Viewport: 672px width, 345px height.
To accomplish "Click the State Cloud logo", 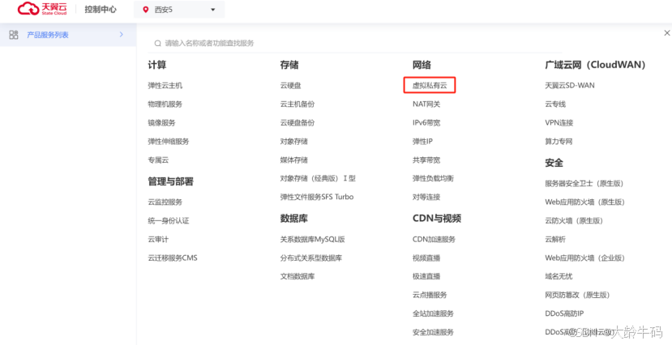I will (42, 9).
